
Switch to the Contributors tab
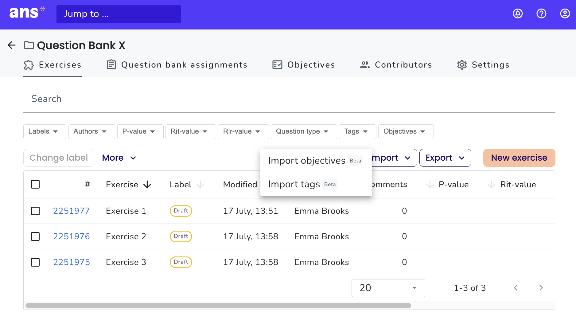[x=396, y=65]
